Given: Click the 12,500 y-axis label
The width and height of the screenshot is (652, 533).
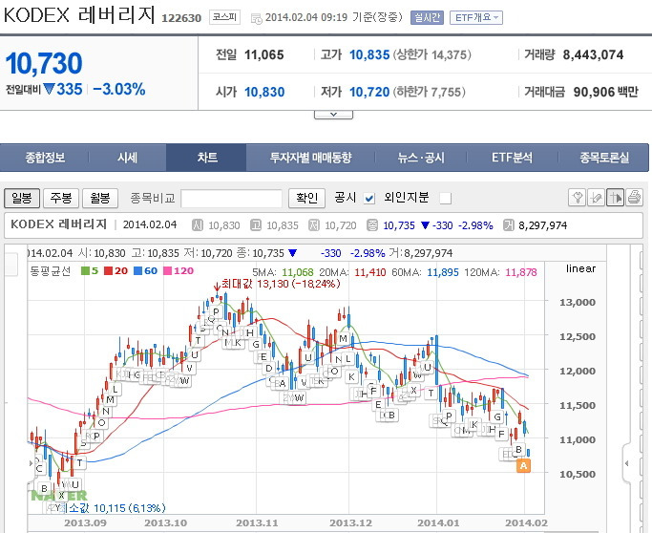Looking at the screenshot, I should click(578, 336).
